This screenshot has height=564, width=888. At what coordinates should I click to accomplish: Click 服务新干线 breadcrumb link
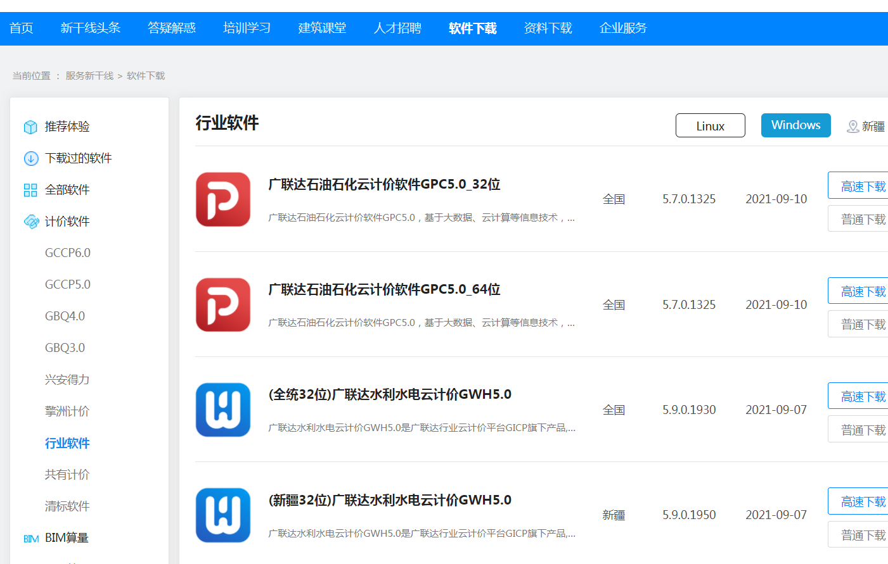coord(89,76)
